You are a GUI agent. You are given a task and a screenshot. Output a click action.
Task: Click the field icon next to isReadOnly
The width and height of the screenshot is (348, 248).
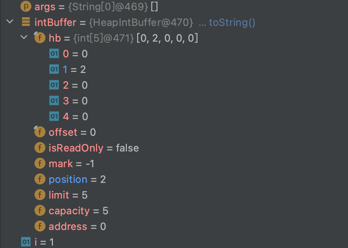pyautogui.click(x=40, y=148)
